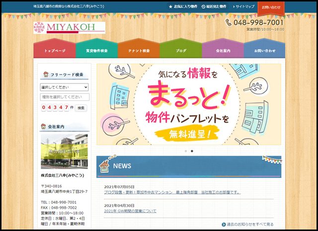This screenshot has height=231, width=318.
Task: Click the 営業時間：10:00～18:00 sidebar text
Action: click(62, 213)
